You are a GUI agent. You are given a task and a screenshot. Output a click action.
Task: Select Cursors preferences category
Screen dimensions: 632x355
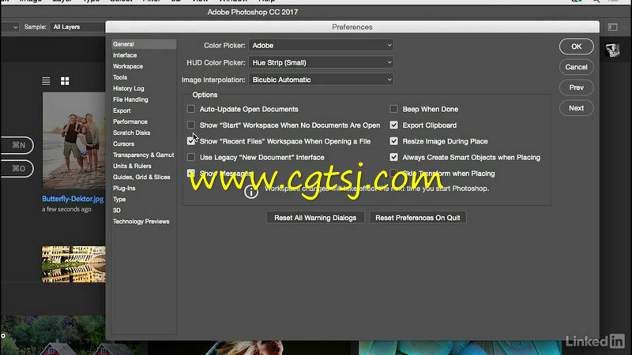click(x=124, y=144)
